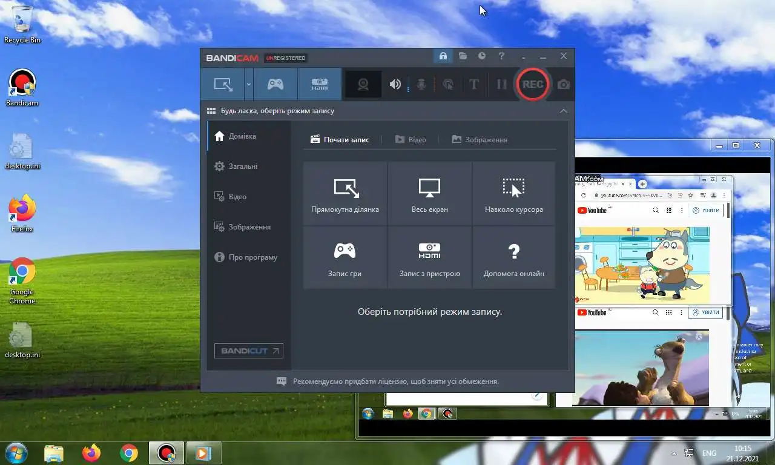Click the network icon in system tray
This screenshot has height=465, width=775.
click(689, 453)
